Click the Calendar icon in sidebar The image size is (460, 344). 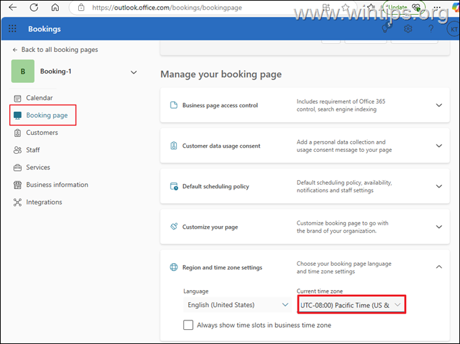[18, 98]
